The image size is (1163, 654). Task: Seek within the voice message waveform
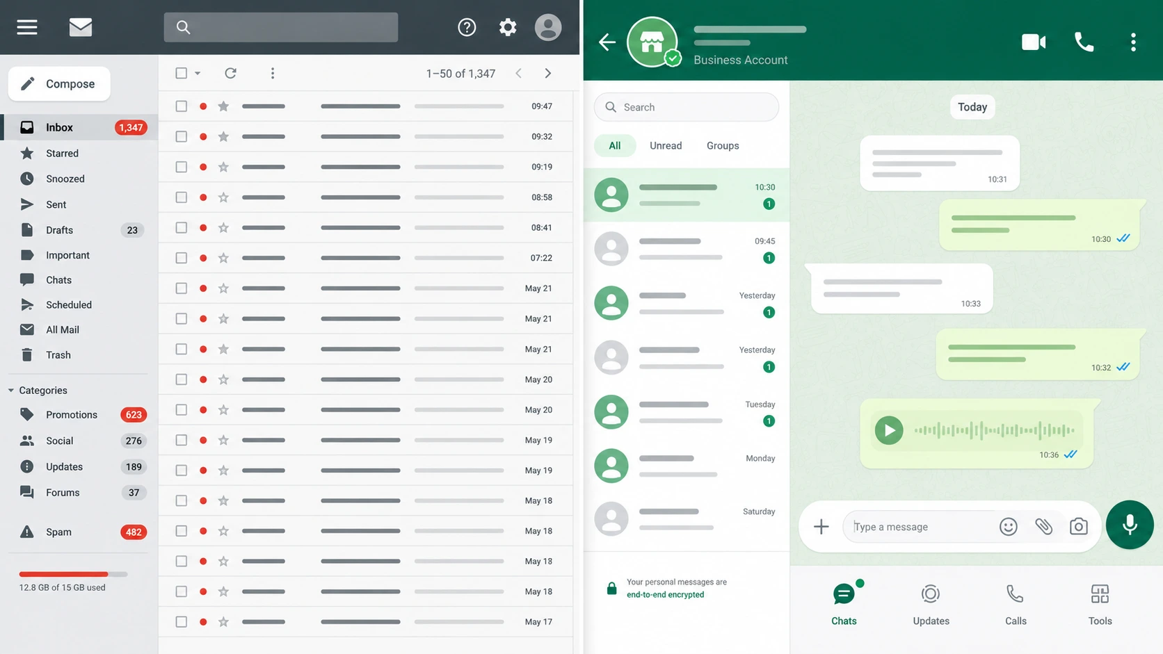pos(994,431)
